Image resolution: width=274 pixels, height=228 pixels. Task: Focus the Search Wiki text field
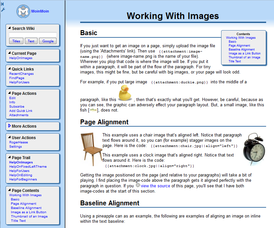coord(33,35)
